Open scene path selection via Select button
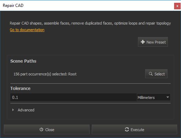The width and height of the screenshot is (181, 138). [156, 74]
